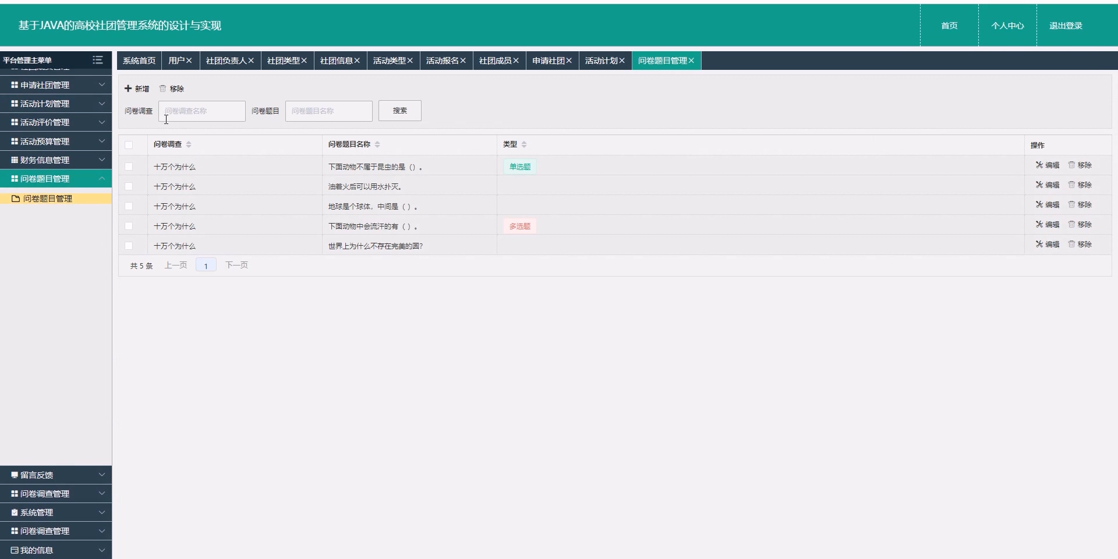Focus the 问卷题目名称 search input

329,111
